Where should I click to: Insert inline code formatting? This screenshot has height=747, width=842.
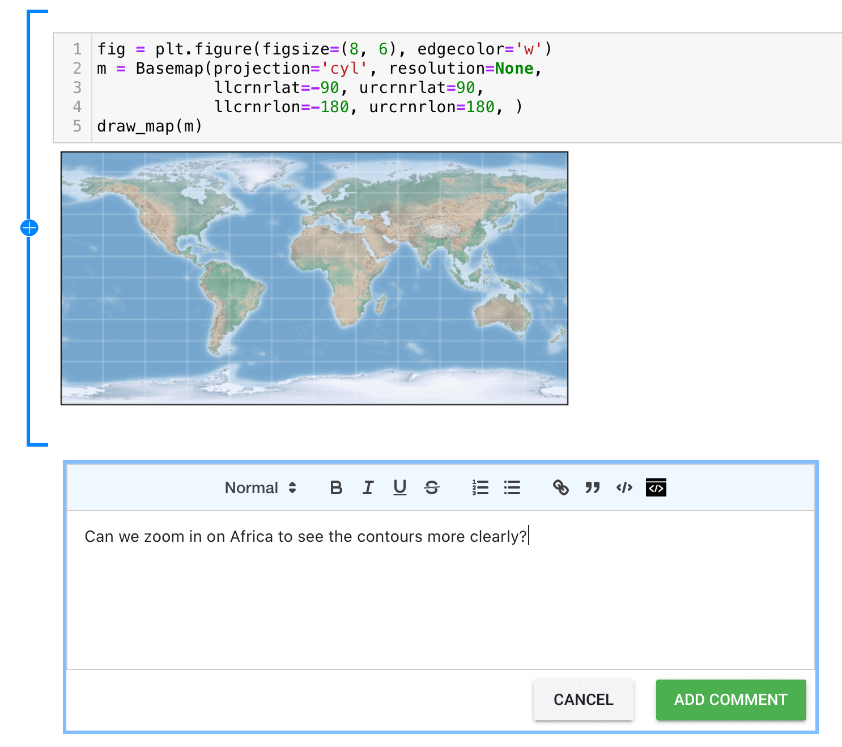tap(623, 487)
